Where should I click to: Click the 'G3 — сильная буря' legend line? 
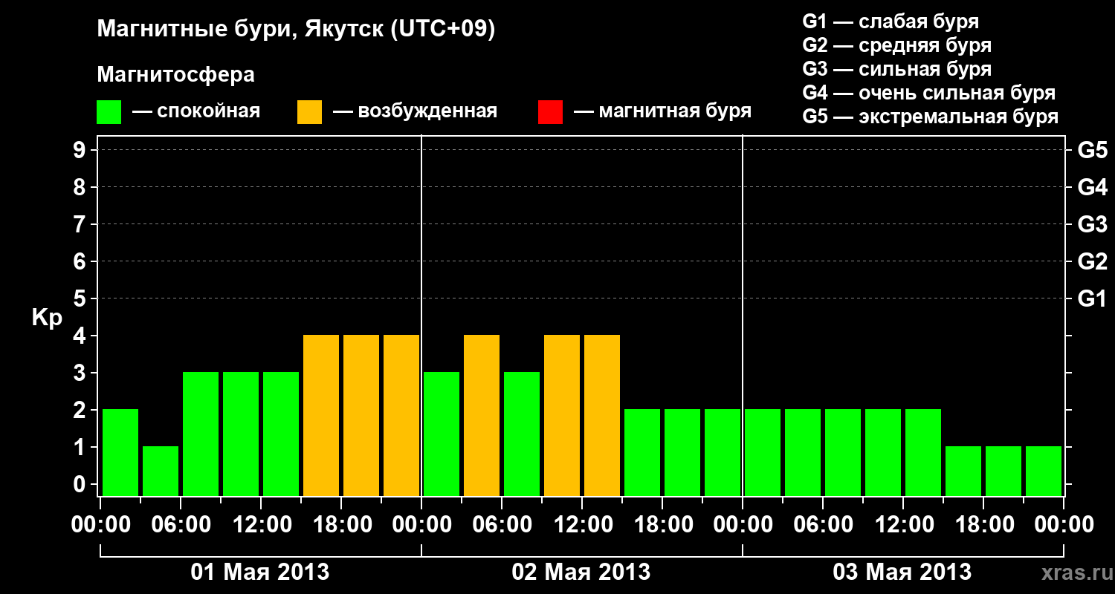(x=897, y=69)
